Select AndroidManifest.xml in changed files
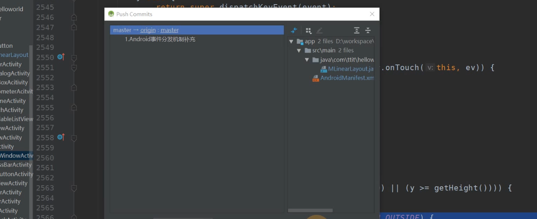 coord(347,78)
